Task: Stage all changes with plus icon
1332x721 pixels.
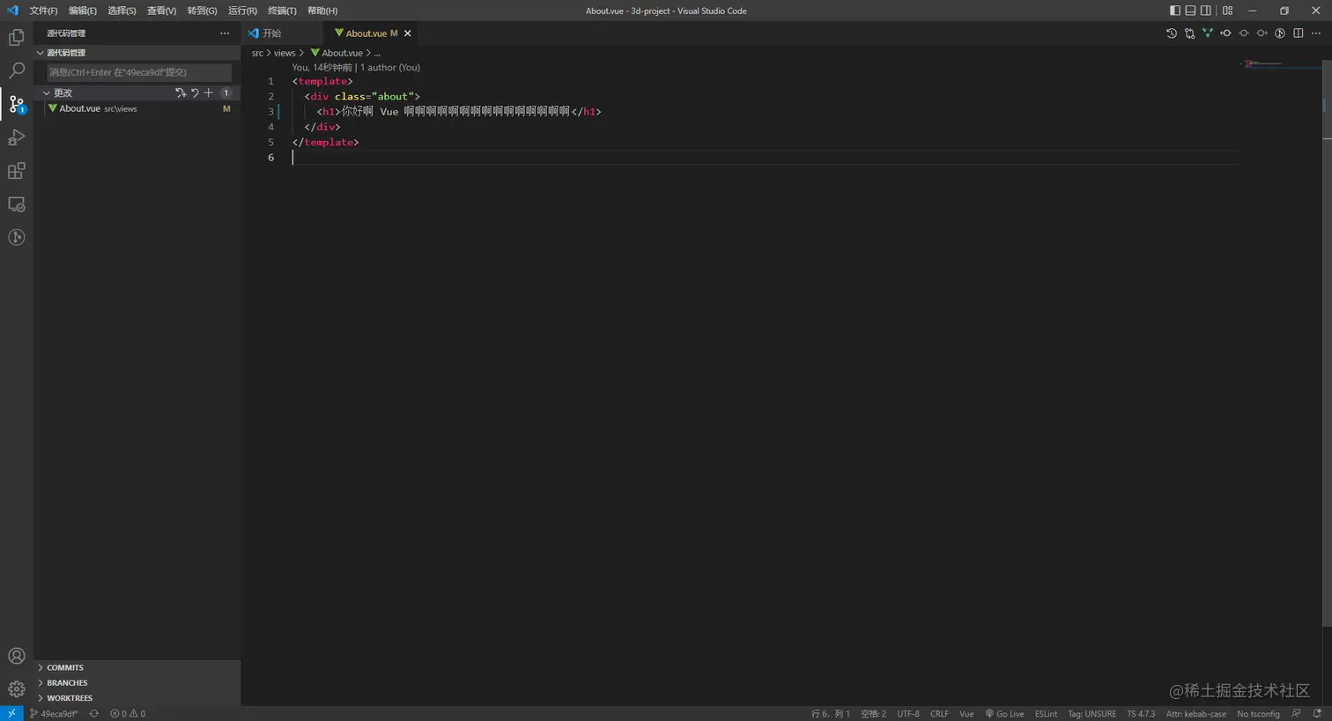Action: coord(209,92)
